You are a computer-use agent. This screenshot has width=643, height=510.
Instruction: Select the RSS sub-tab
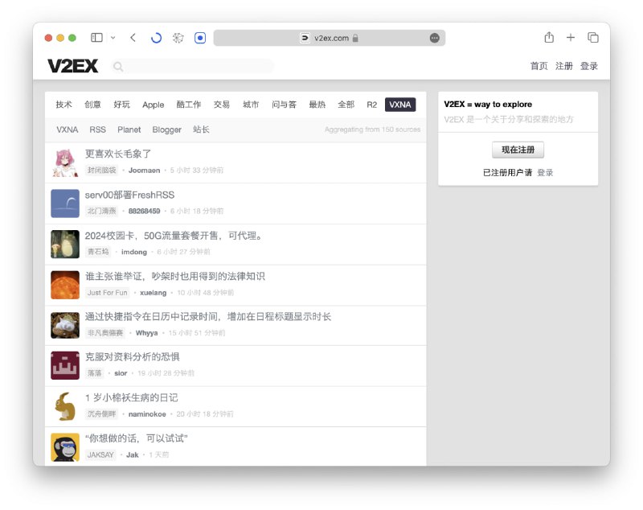pos(98,130)
